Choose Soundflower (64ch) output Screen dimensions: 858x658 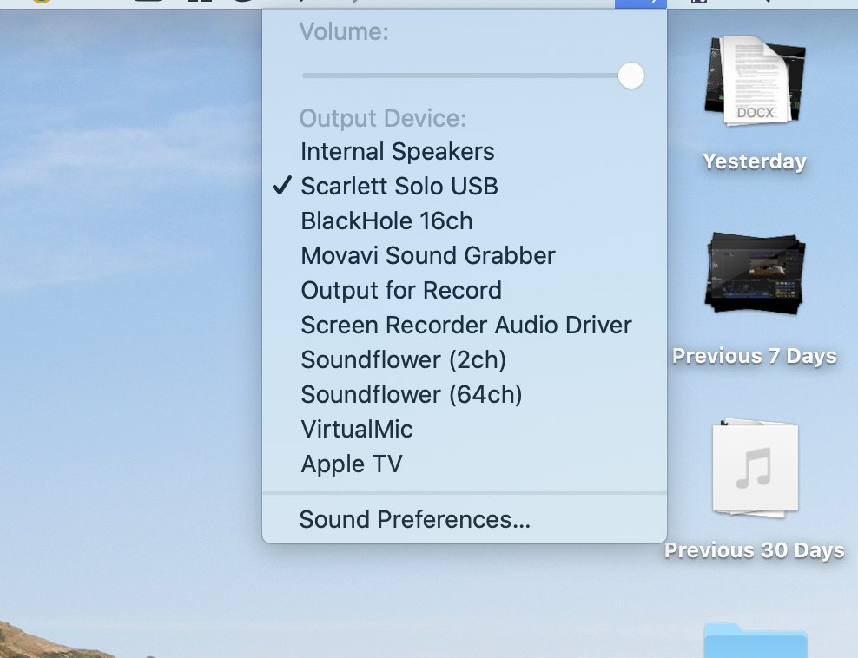point(465,394)
